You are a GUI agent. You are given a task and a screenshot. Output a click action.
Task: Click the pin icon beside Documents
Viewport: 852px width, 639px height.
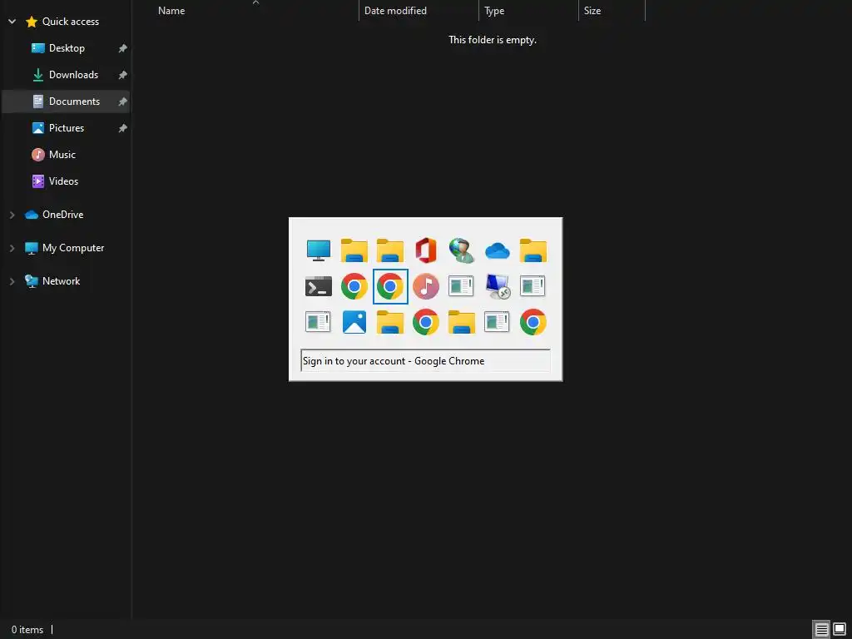[x=123, y=102]
